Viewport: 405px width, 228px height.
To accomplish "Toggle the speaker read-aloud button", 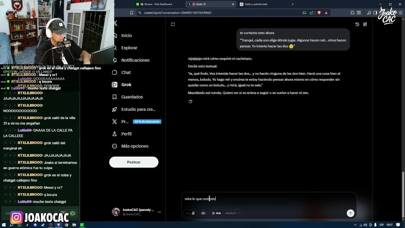I will (x=203, y=213).
